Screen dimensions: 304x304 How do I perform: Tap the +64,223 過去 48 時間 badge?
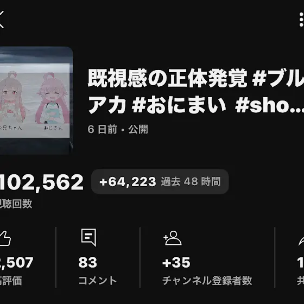click(160, 181)
